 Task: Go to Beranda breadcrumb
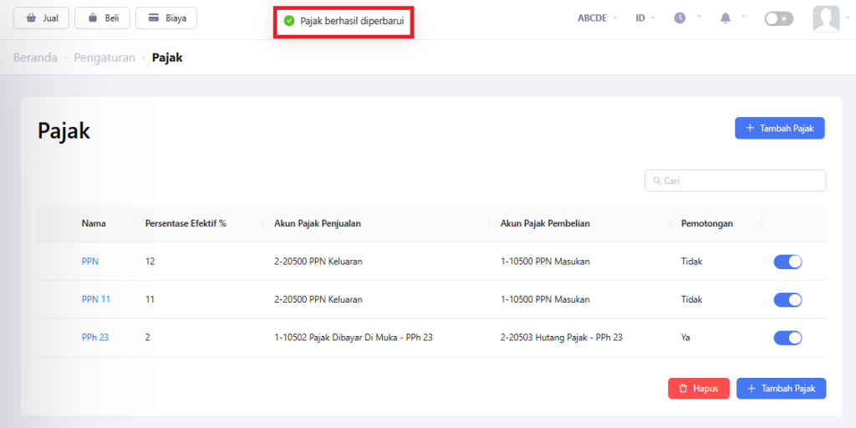tap(35, 58)
